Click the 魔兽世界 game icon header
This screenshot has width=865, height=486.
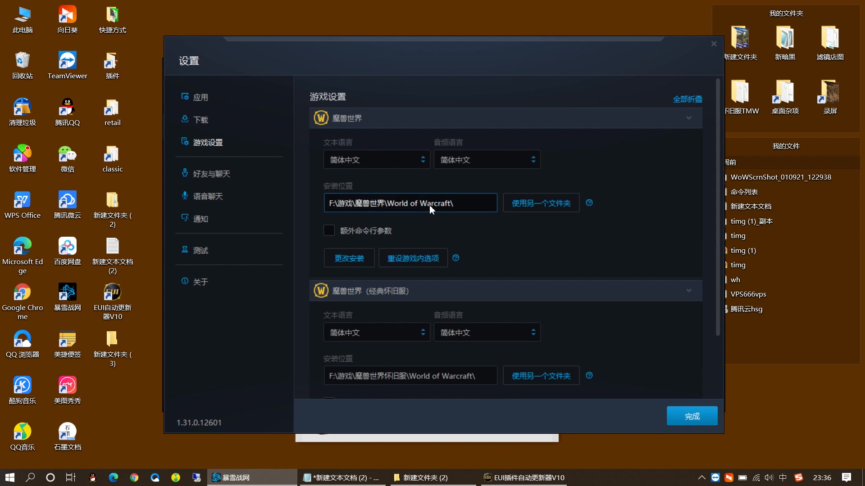click(321, 117)
